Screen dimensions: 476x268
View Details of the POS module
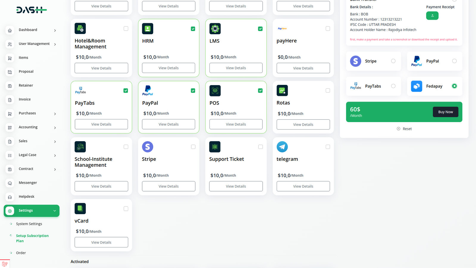[x=236, y=124]
